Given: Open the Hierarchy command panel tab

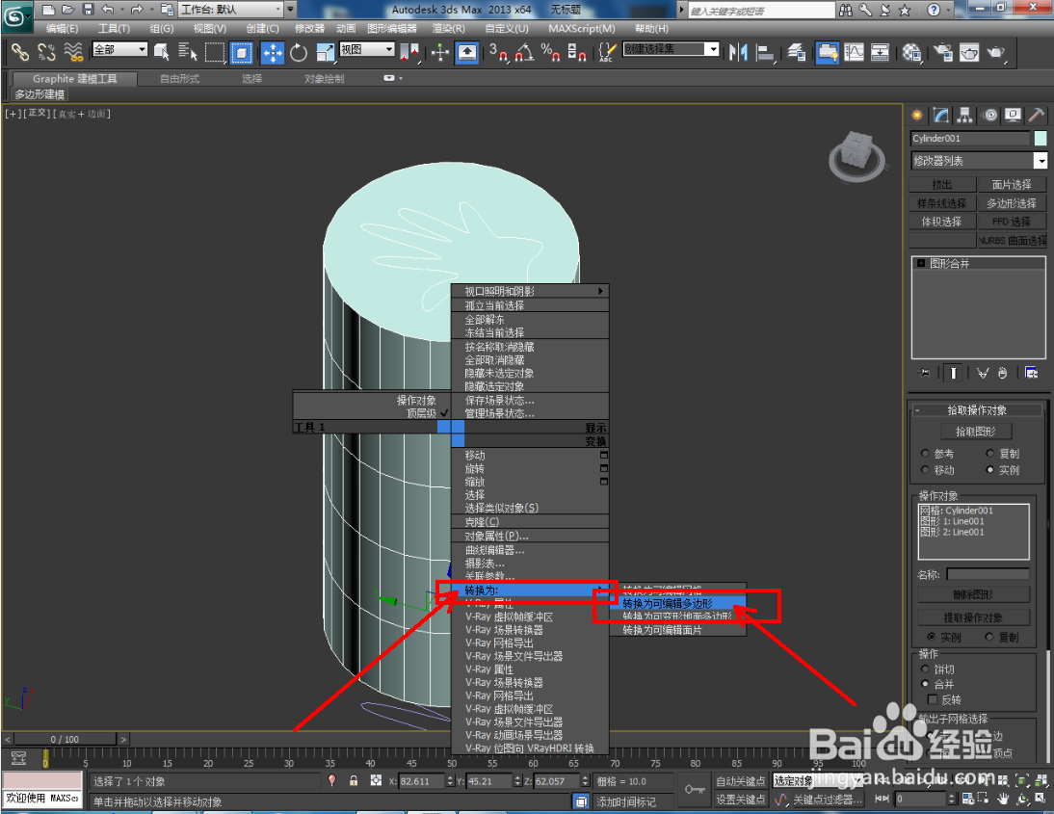Looking at the screenshot, I should point(964,116).
